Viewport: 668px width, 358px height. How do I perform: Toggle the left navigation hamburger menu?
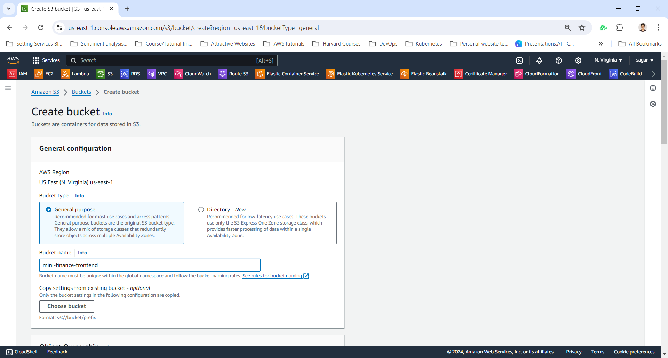(8, 88)
